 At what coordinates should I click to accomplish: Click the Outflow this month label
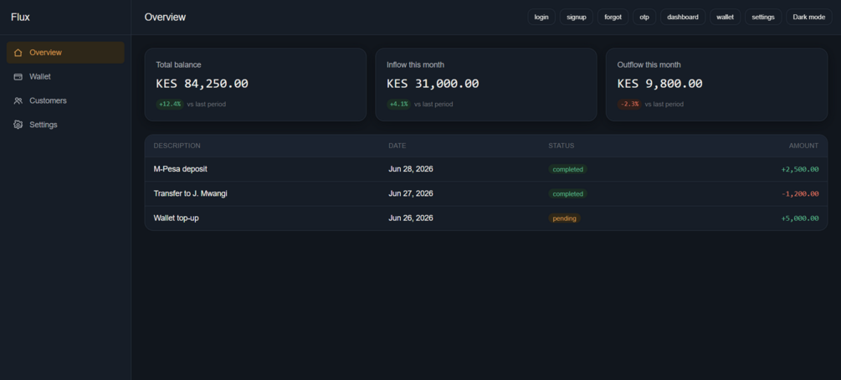(x=649, y=65)
